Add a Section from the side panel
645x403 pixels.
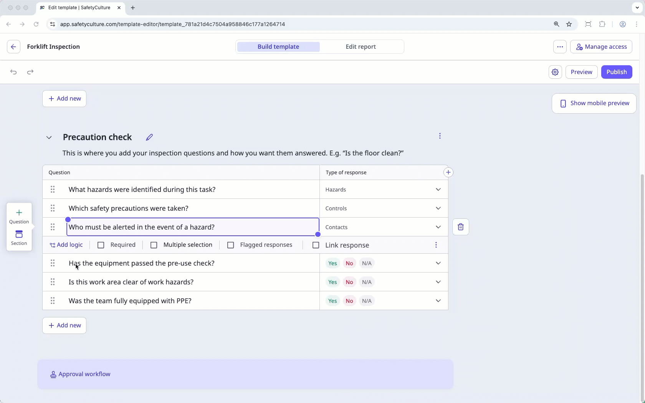(19, 238)
